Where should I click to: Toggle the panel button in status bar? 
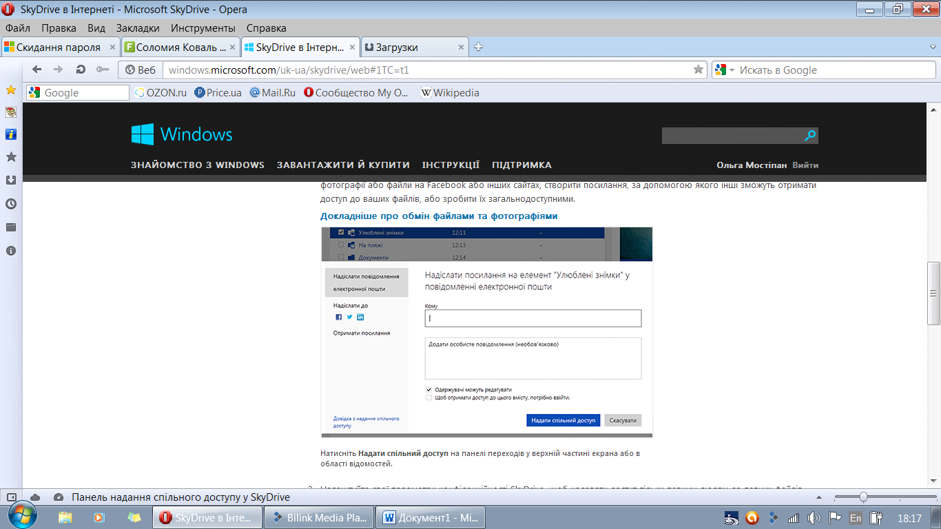tap(12, 497)
